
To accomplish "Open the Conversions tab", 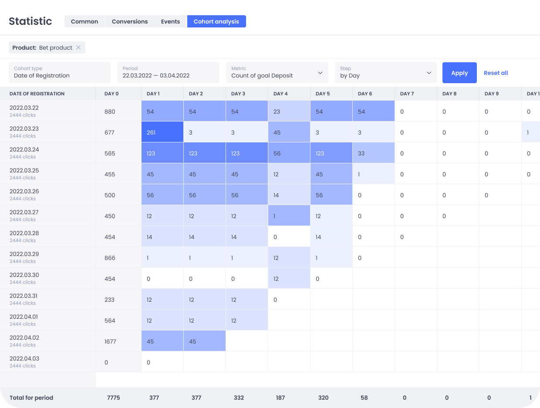I will [x=130, y=21].
